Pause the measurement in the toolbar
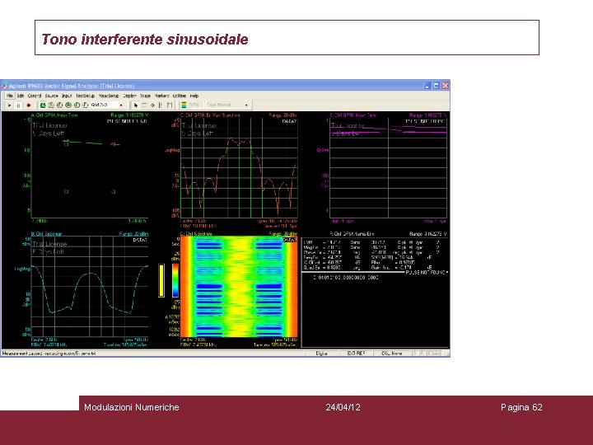This screenshot has width=593, height=445. [18, 105]
